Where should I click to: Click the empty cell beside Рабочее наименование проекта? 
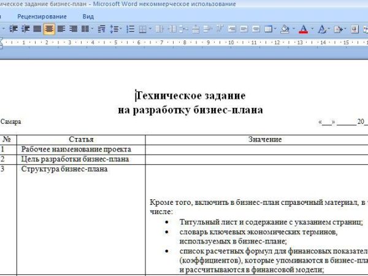(x=256, y=149)
